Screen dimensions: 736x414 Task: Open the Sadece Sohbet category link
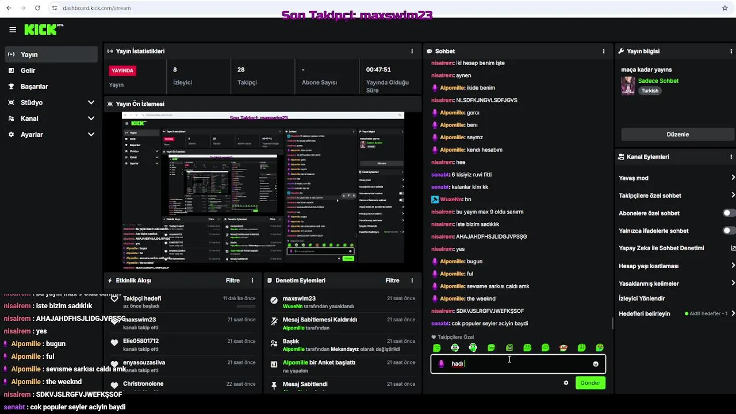[x=658, y=81]
